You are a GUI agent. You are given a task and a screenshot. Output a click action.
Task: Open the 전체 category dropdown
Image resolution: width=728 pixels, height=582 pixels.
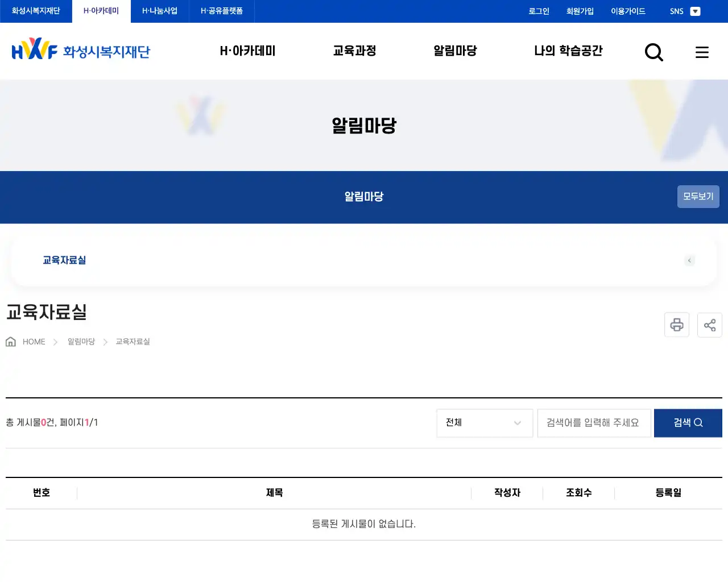pyautogui.click(x=484, y=423)
